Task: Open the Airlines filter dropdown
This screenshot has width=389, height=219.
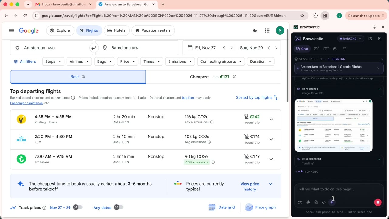Action: click(x=79, y=61)
